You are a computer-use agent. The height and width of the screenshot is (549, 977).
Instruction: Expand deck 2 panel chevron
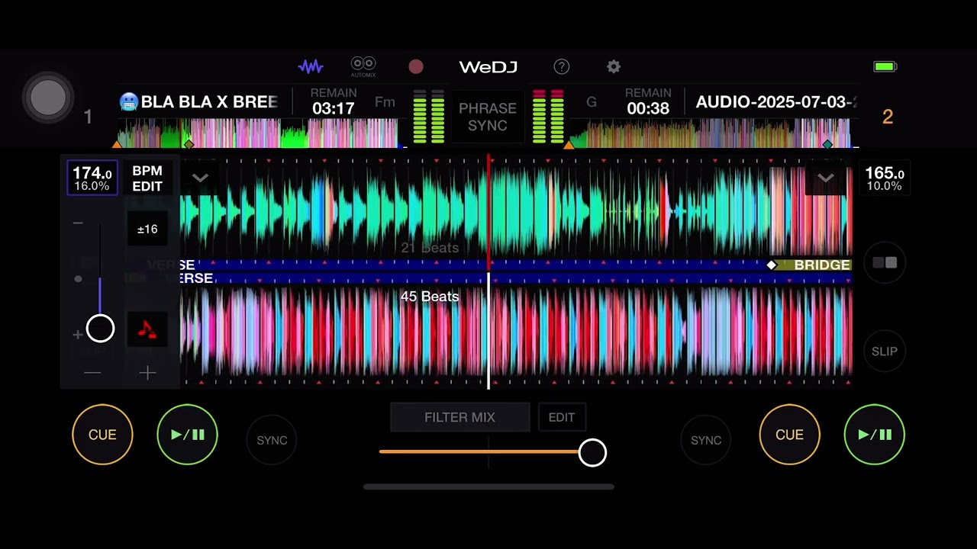(825, 178)
